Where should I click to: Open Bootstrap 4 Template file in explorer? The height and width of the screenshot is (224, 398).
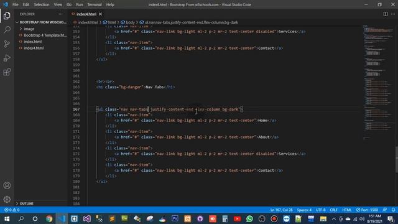click(45, 35)
